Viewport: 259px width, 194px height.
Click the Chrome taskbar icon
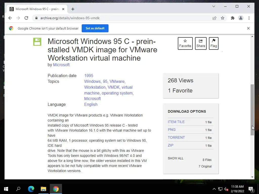56,189
